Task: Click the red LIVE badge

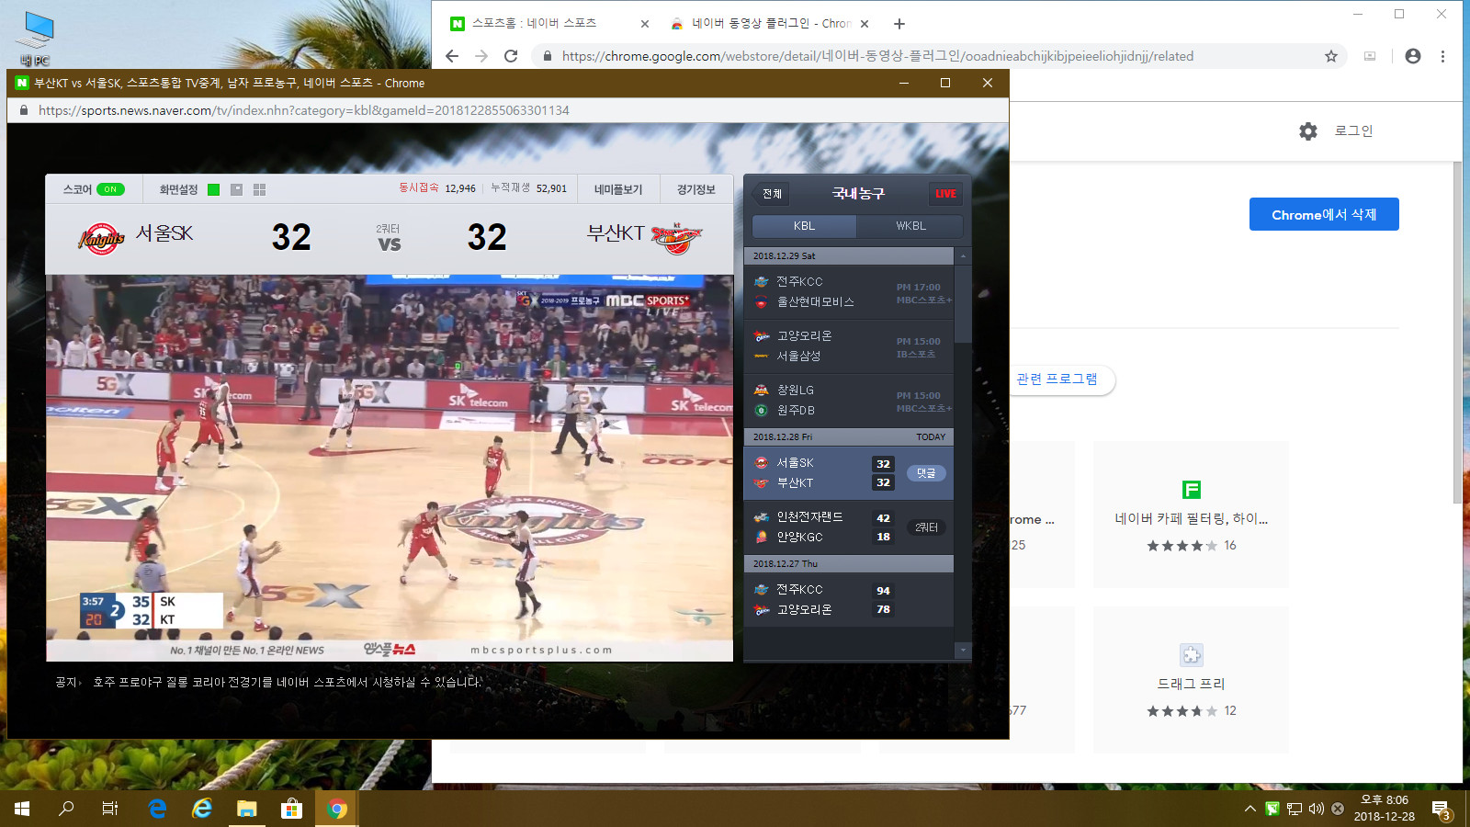Action: coord(945,194)
